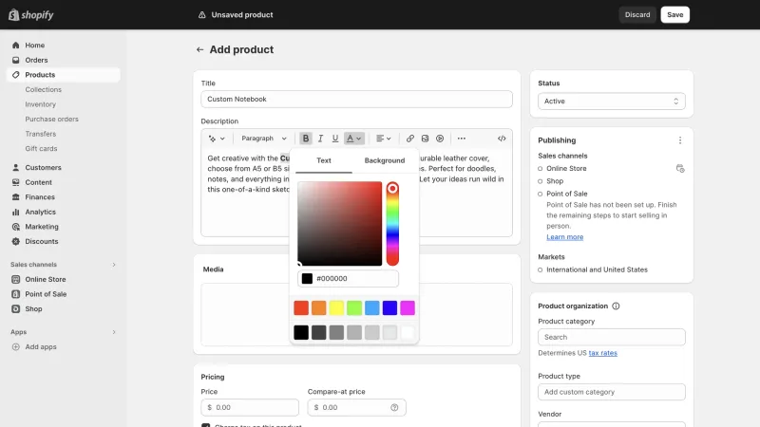This screenshot has height=427, width=760.
Task: Open the tax rates link
Action: point(603,353)
